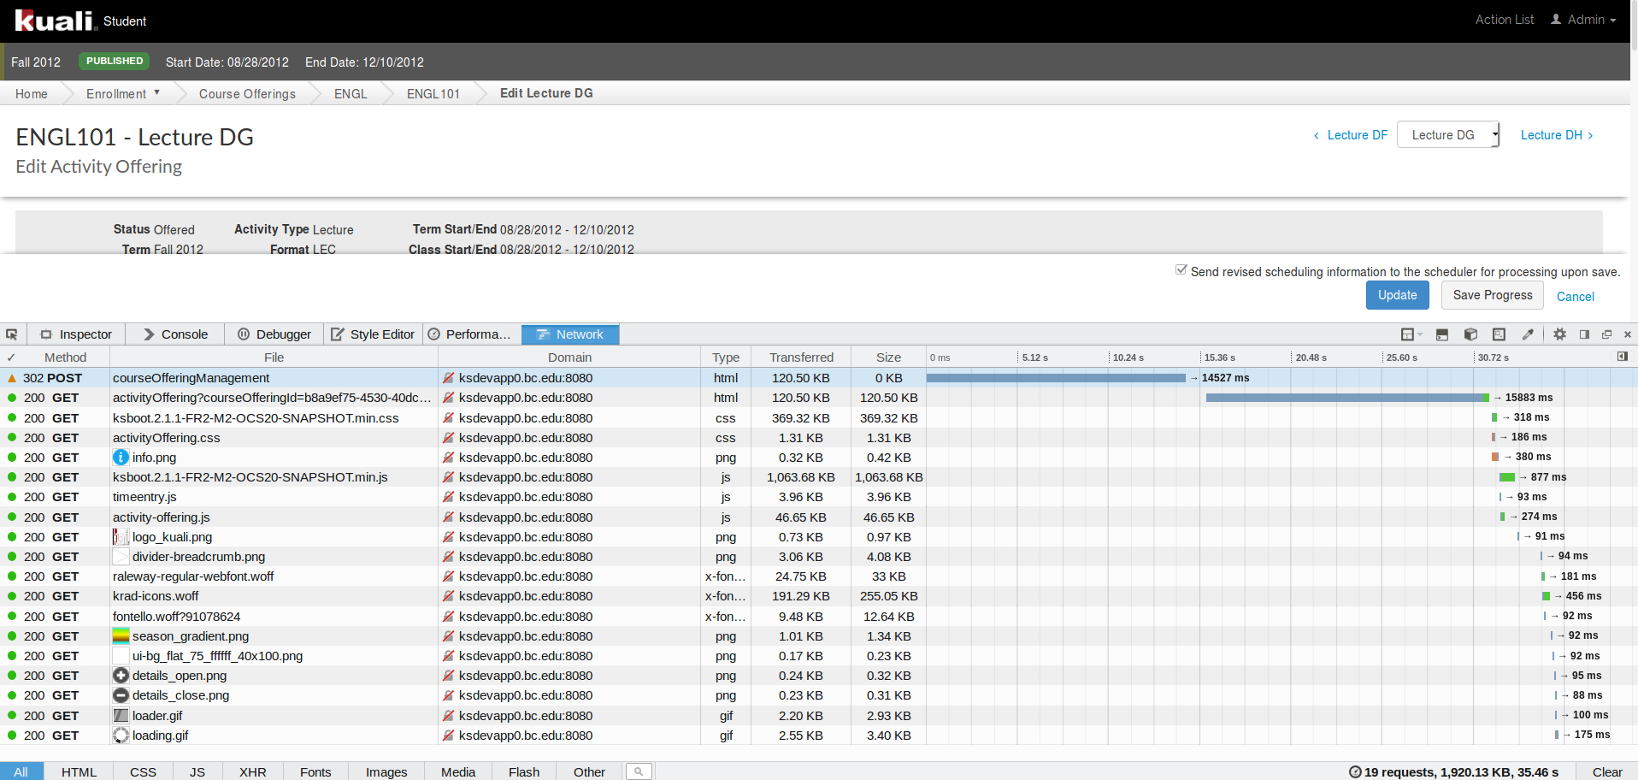Click the responsive design mode icon
The image size is (1638, 780).
(x=1499, y=334)
